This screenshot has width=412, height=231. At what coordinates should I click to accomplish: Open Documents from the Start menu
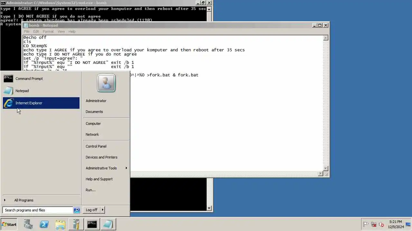tap(94, 112)
